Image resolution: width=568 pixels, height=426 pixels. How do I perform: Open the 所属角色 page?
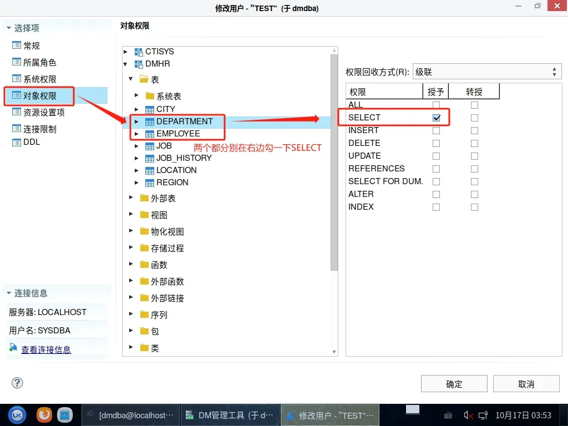pos(39,63)
